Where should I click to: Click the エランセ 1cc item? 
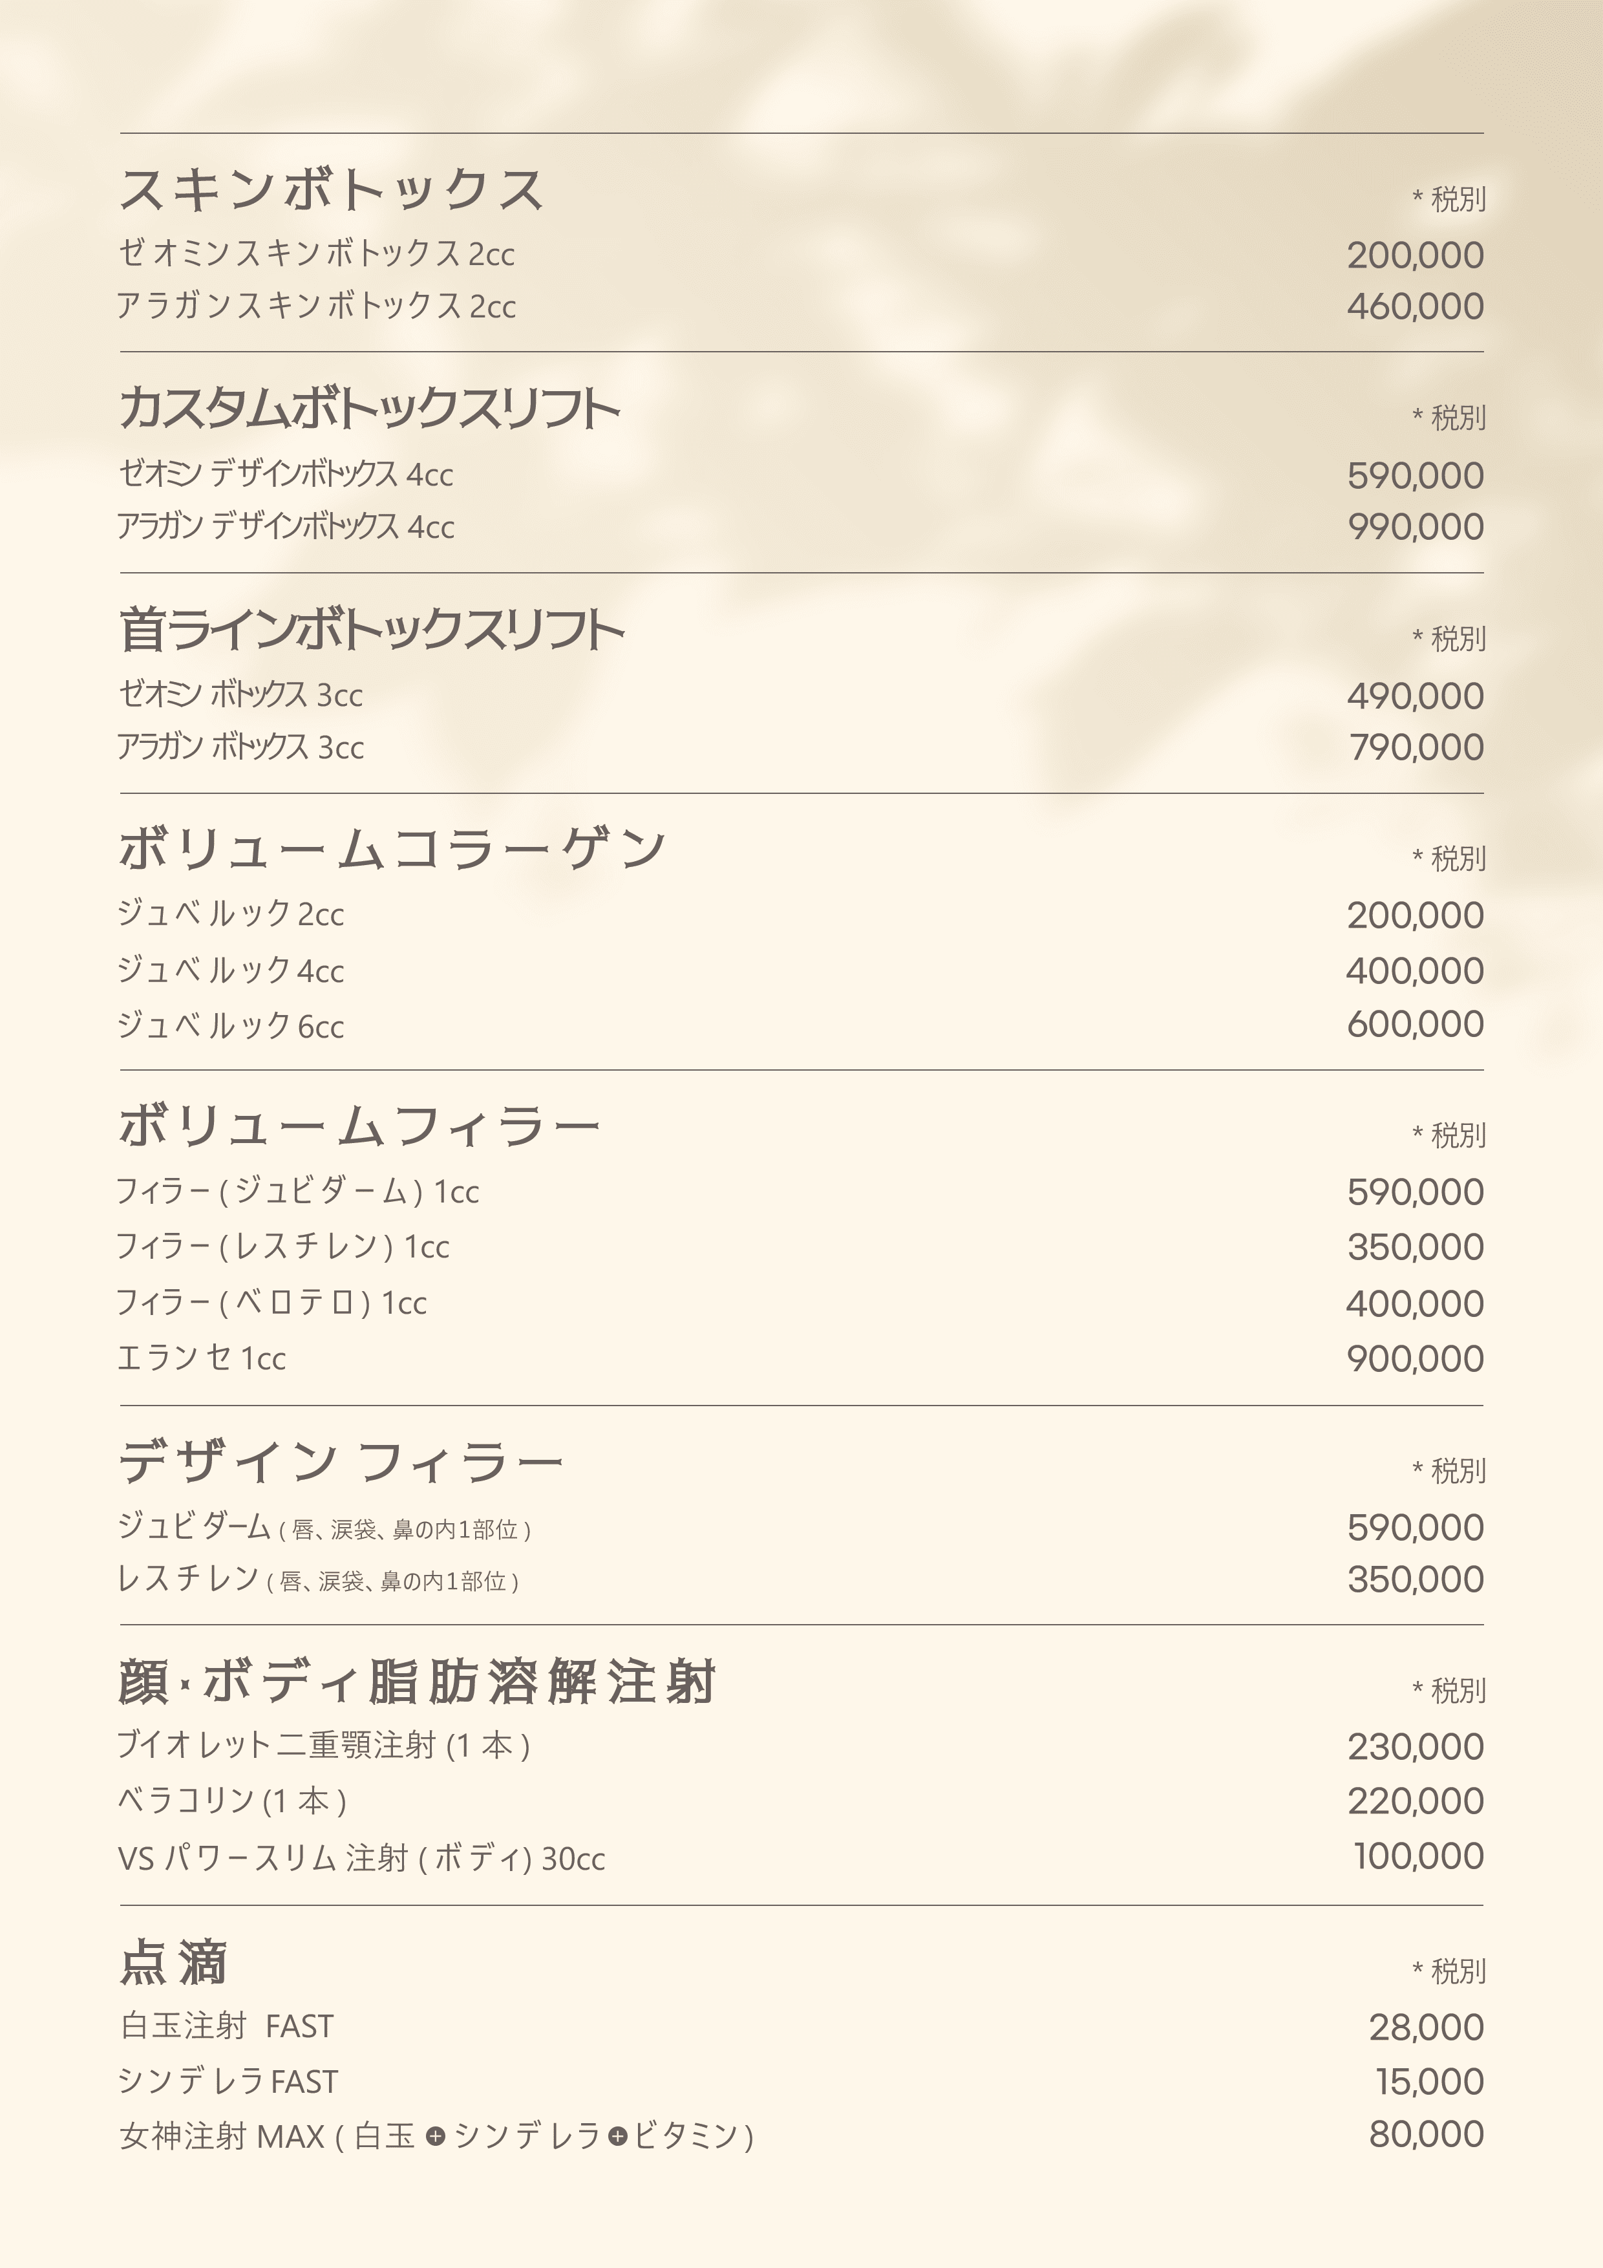coord(202,1358)
